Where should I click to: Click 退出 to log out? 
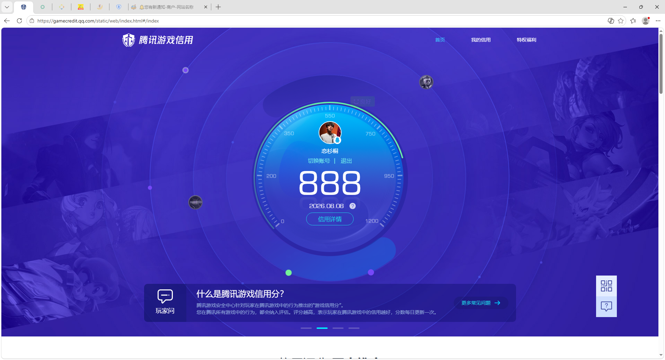(x=346, y=161)
